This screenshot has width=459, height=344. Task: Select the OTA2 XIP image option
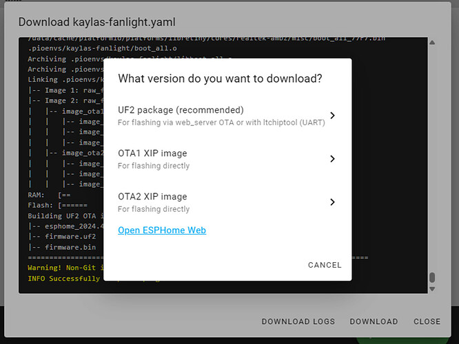[227, 202]
